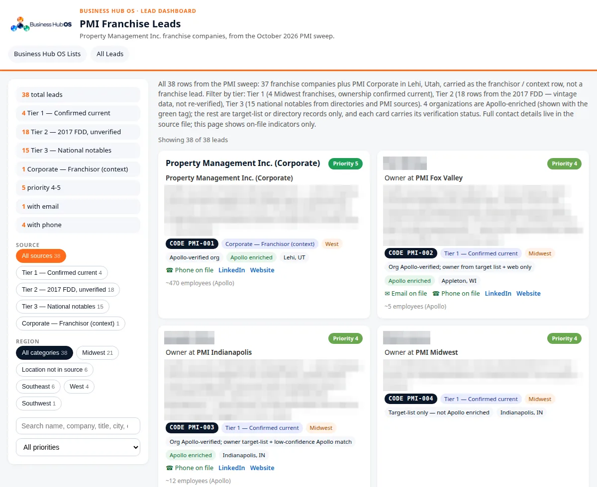Image resolution: width=597 pixels, height=487 pixels.
Task: Go to All Leads
Action: [x=110, y=54]
